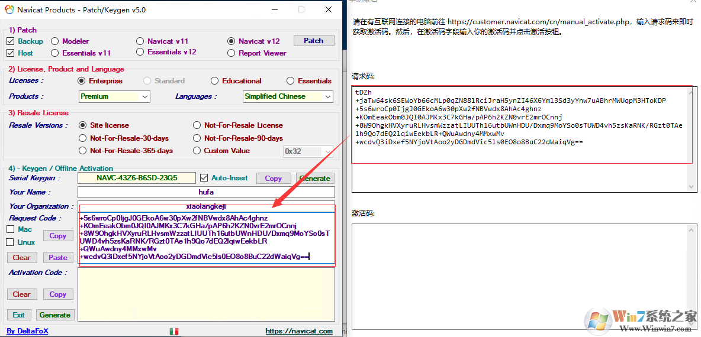
Task: Open the Products Premium dropdown
Action: 114,96
